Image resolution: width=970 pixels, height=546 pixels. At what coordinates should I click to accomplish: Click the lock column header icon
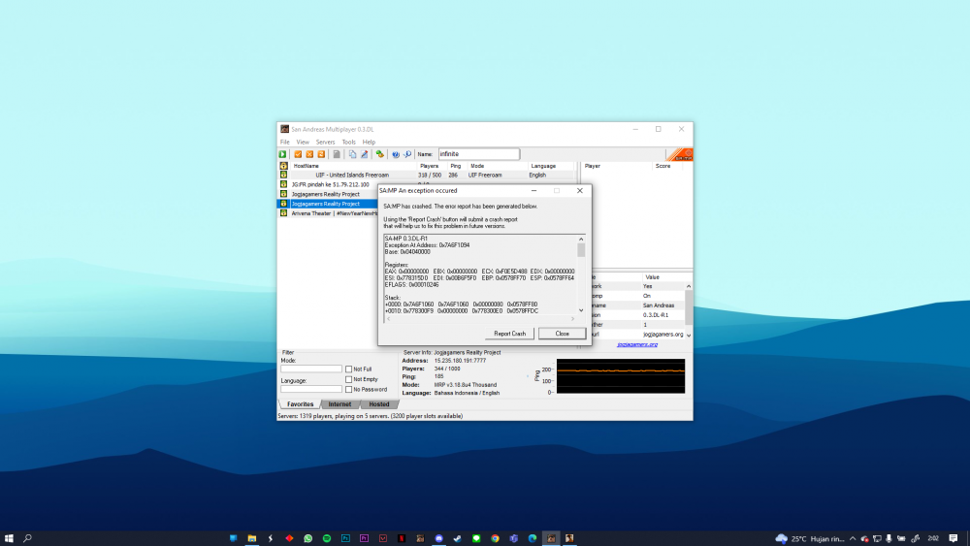tap(284, 166)
